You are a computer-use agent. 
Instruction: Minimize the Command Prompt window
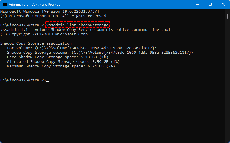(x=198, y=4)
